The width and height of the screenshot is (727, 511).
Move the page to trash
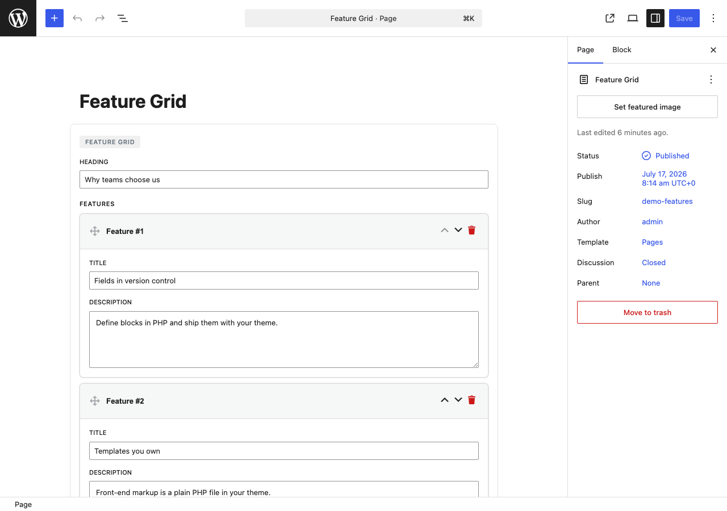pyautogui.click(x=647, y=312)
